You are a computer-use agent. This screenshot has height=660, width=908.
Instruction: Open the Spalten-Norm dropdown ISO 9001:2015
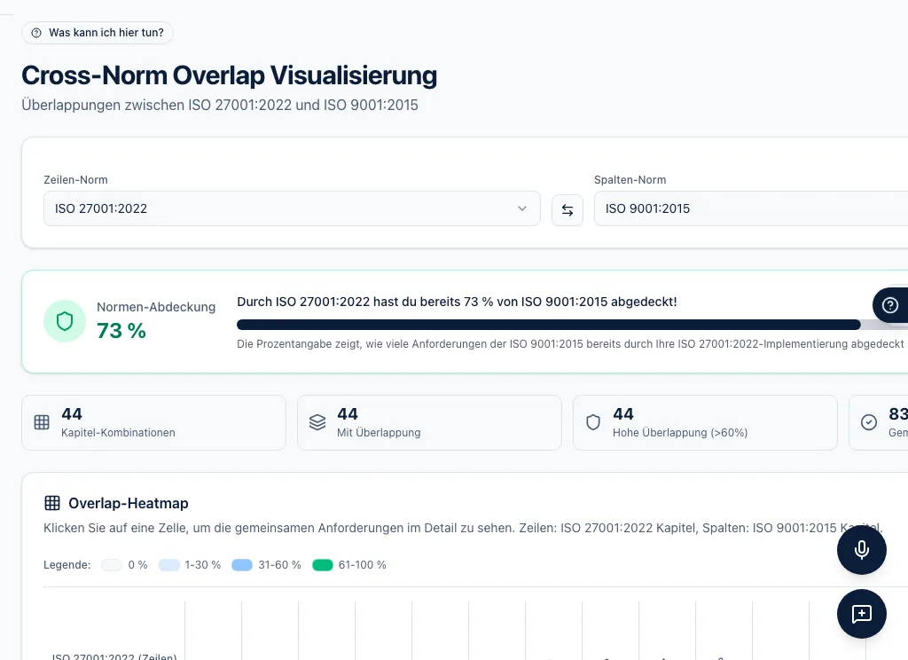click(751, 208)
